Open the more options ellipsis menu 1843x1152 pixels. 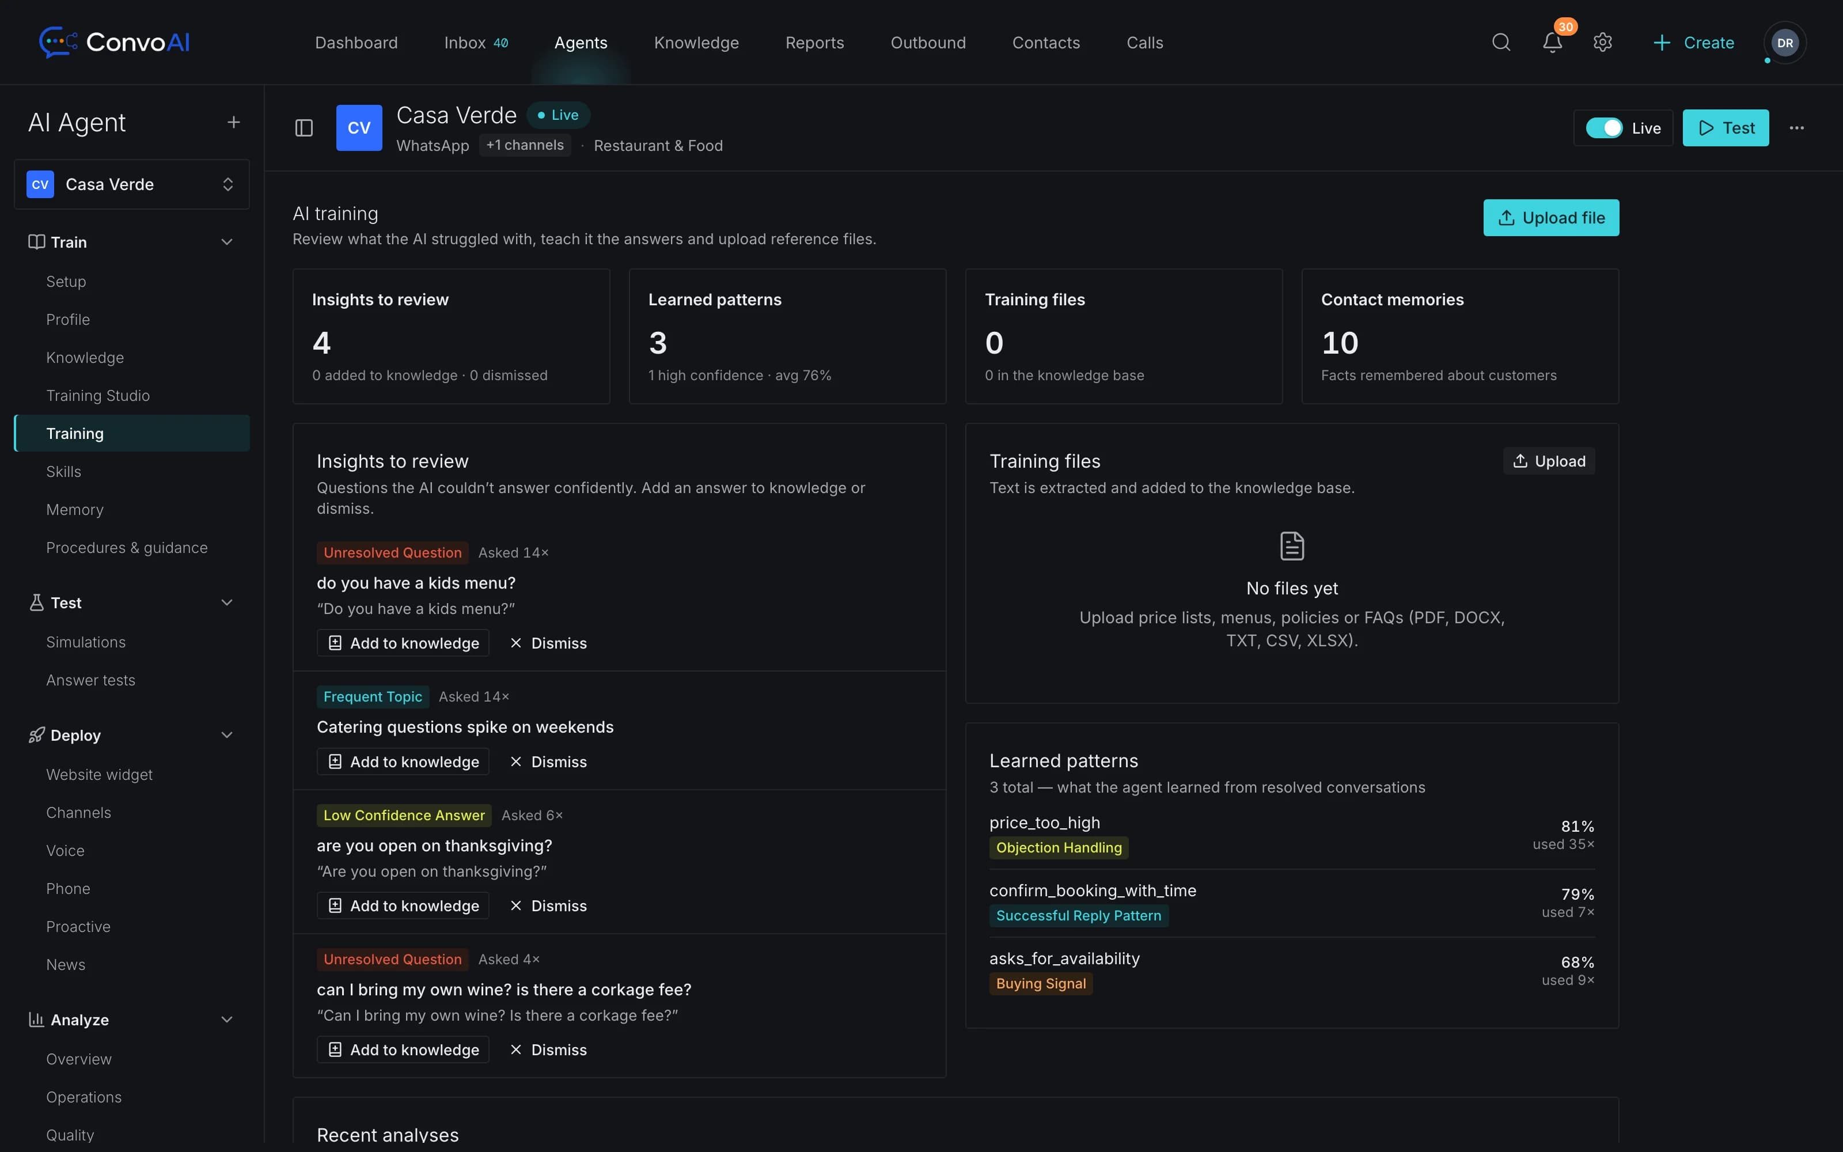pyautogui.click(x=1796, y=128)
